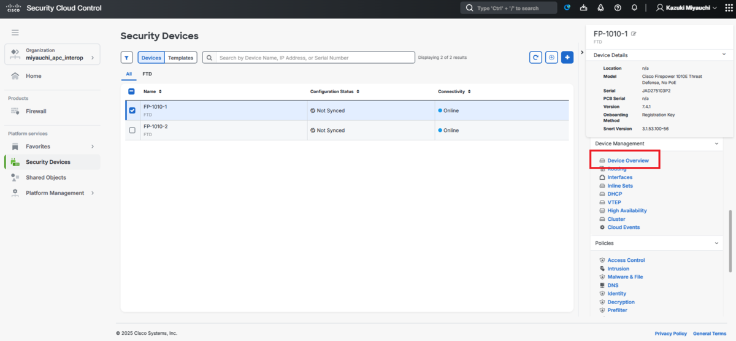Open the apps grid launcher icon
This screenshot has height=341, width=736.
(728, 8)
